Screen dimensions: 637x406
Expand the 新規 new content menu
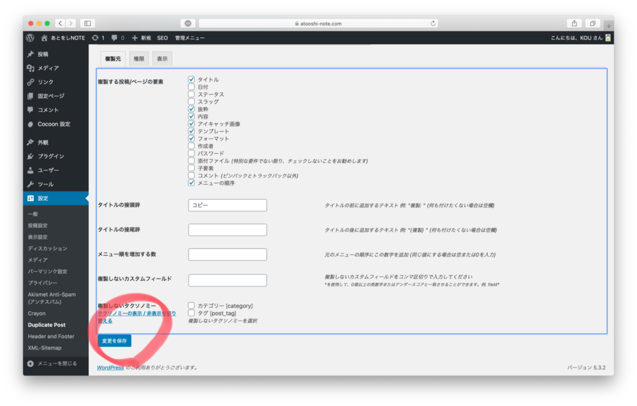point(142,38)
